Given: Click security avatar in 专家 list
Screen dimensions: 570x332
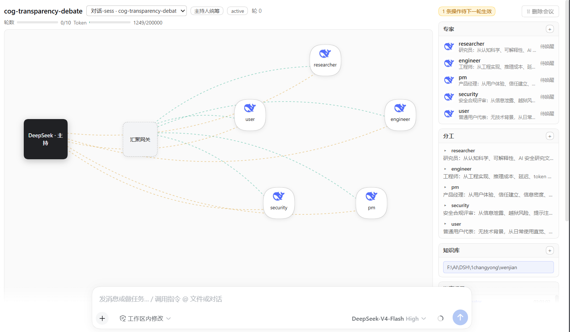Looking at the screenshot, I should click(449, 97).
